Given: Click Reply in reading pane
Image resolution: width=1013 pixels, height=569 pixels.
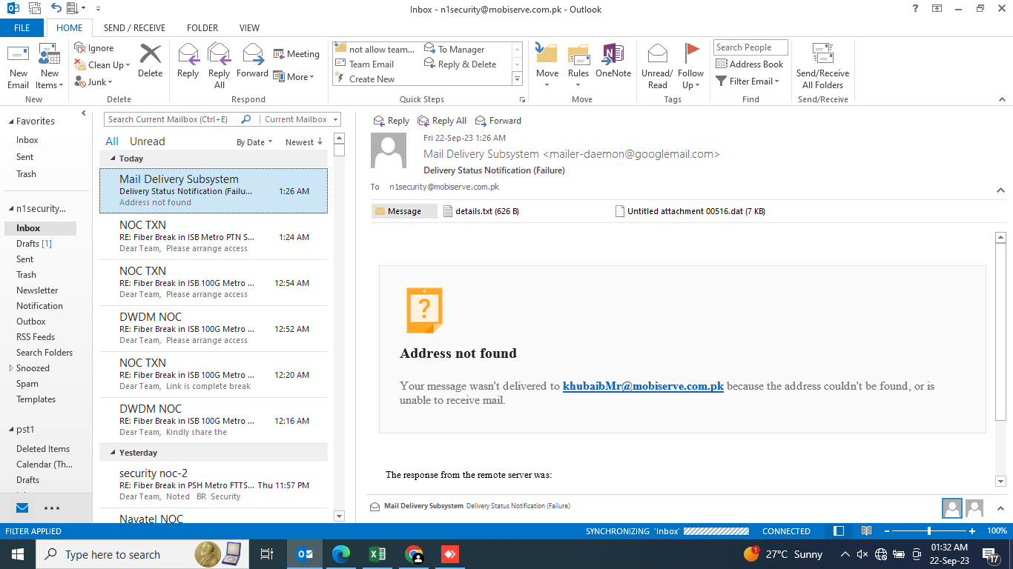Looking at the screenshot, I should (x=391, y=121).
